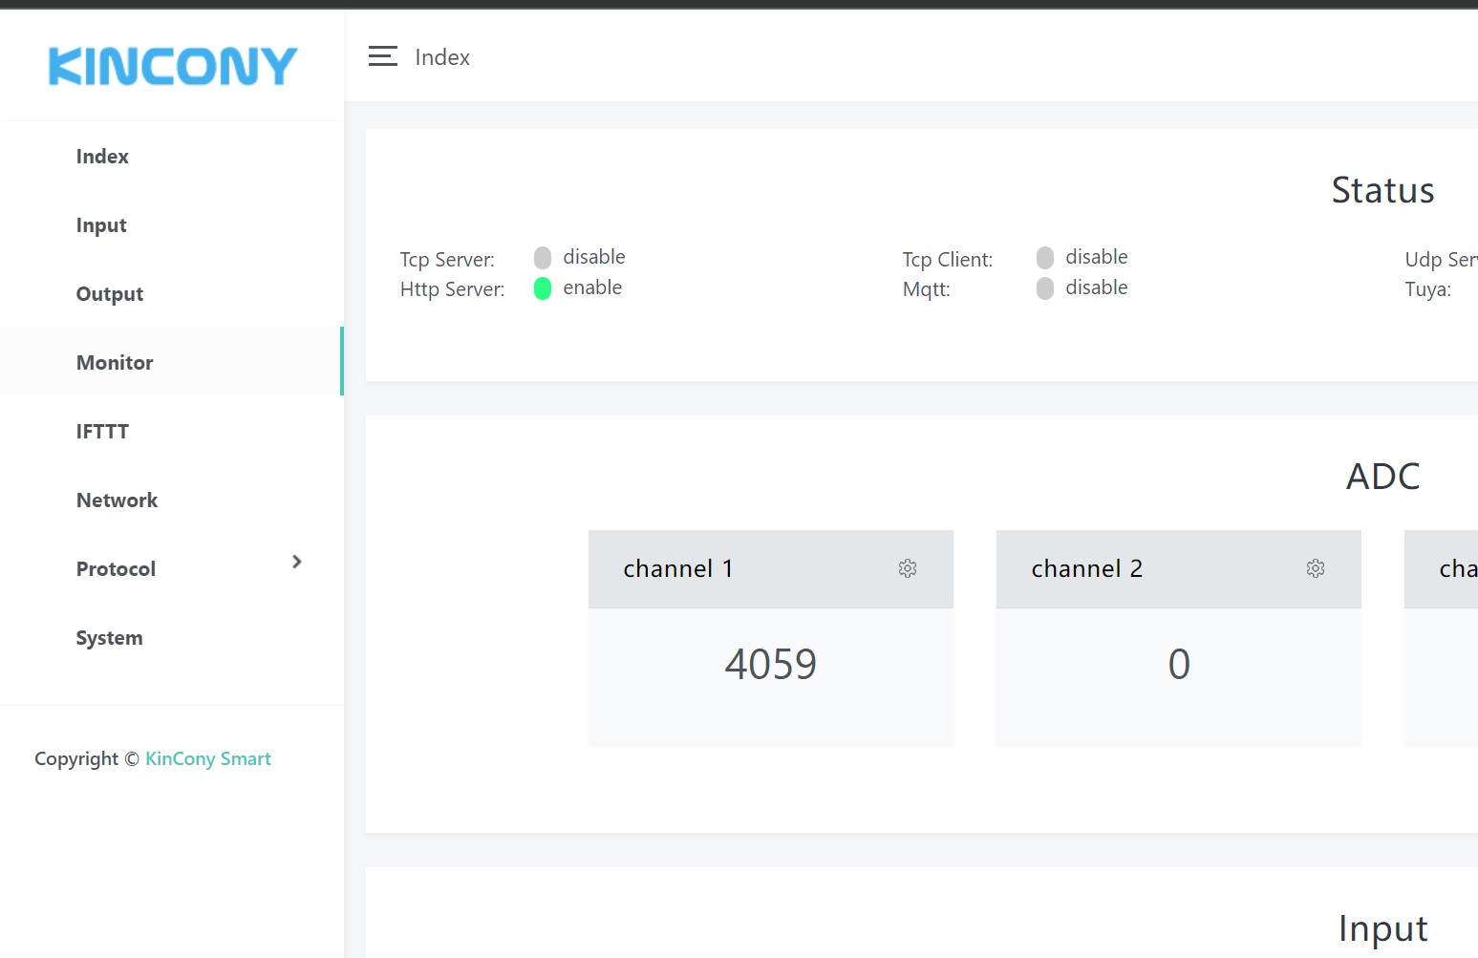Select Output in the sidebar

pos(110,294)
